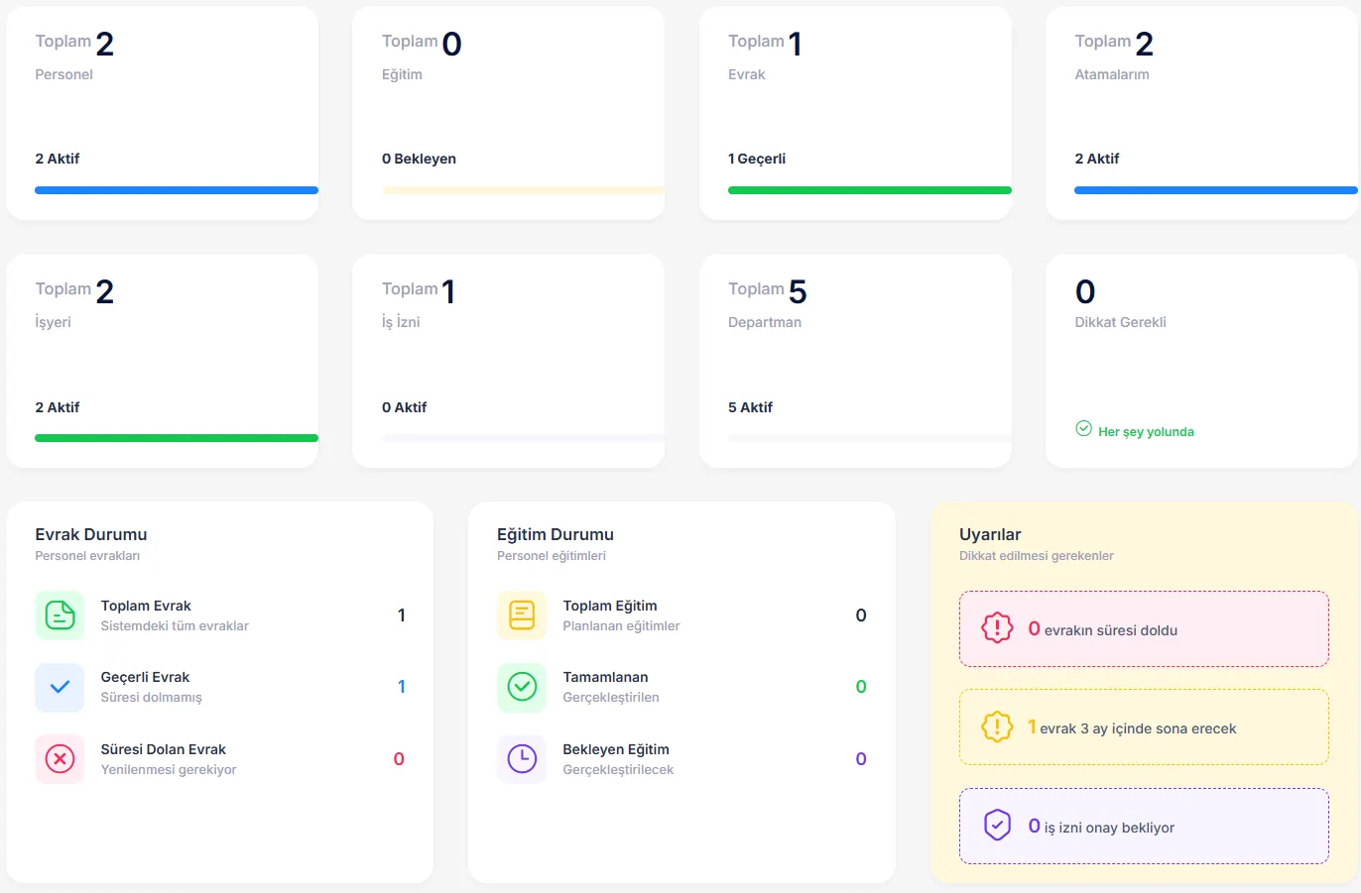This screenshot has width=1361, height=893.
Task: Click the İş İzni card title
Action: [401, 322]
